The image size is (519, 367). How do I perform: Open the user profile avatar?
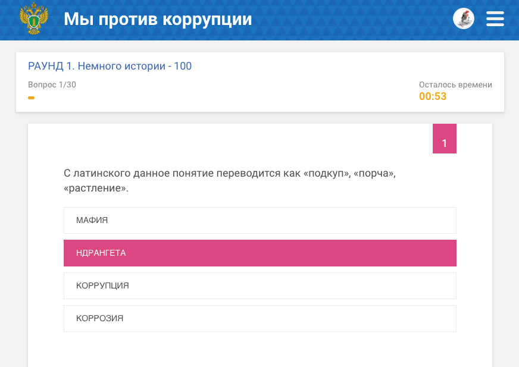pos(464,19)
